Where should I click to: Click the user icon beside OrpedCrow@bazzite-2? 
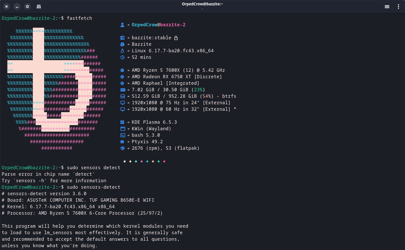tap(122, 25)
